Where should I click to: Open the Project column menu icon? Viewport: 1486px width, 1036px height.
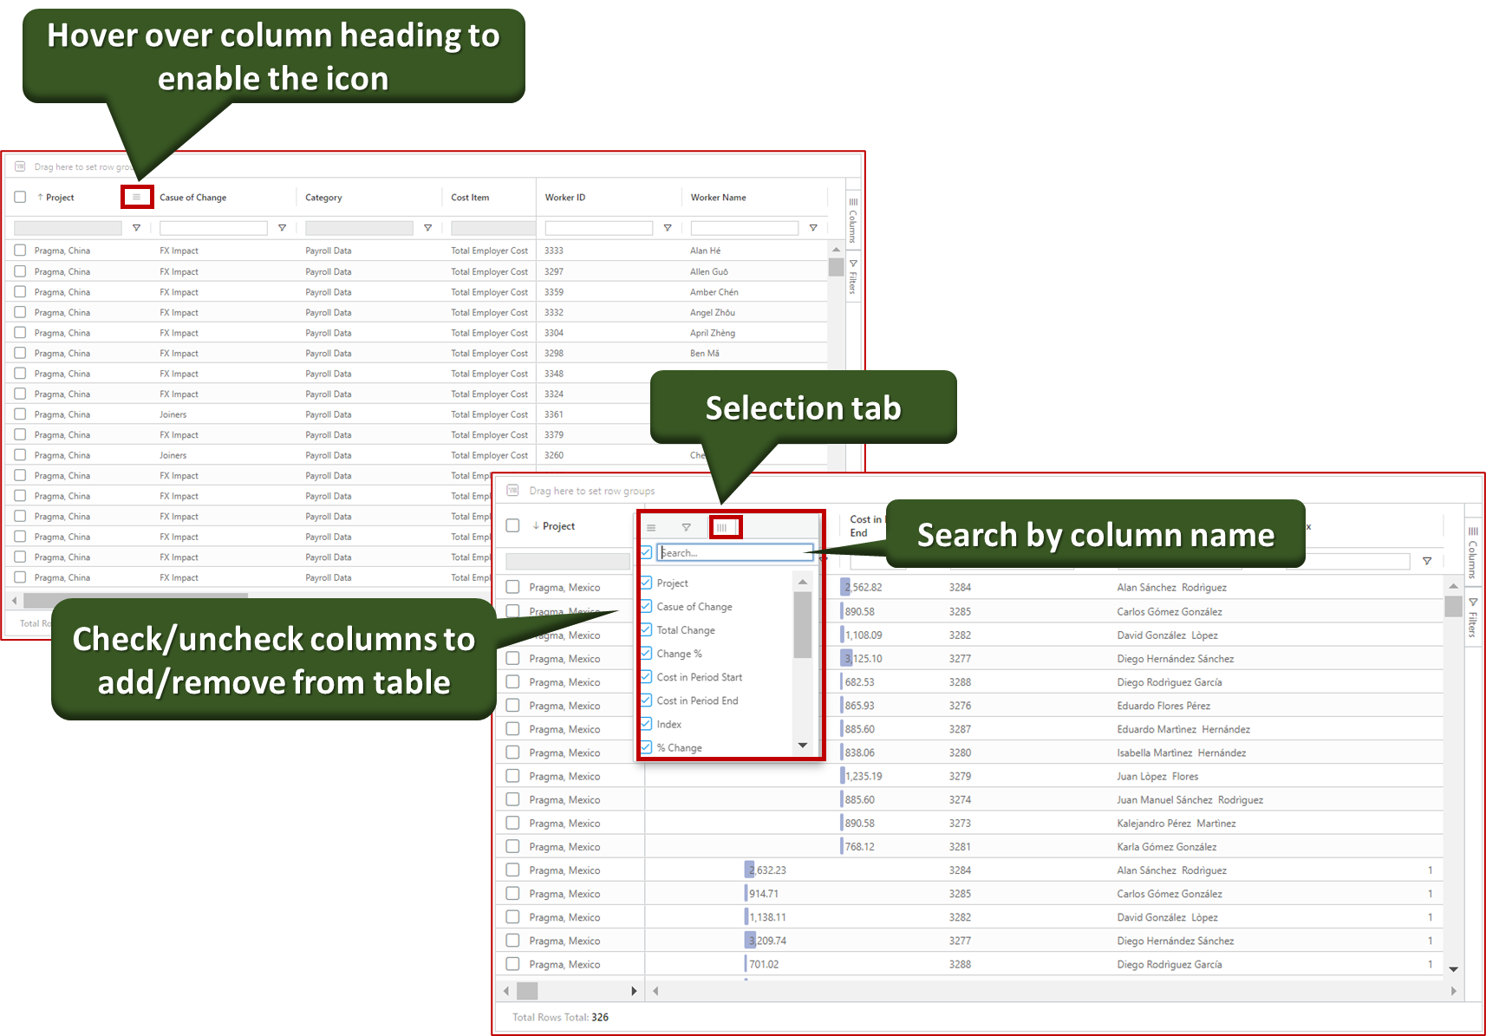136,197
